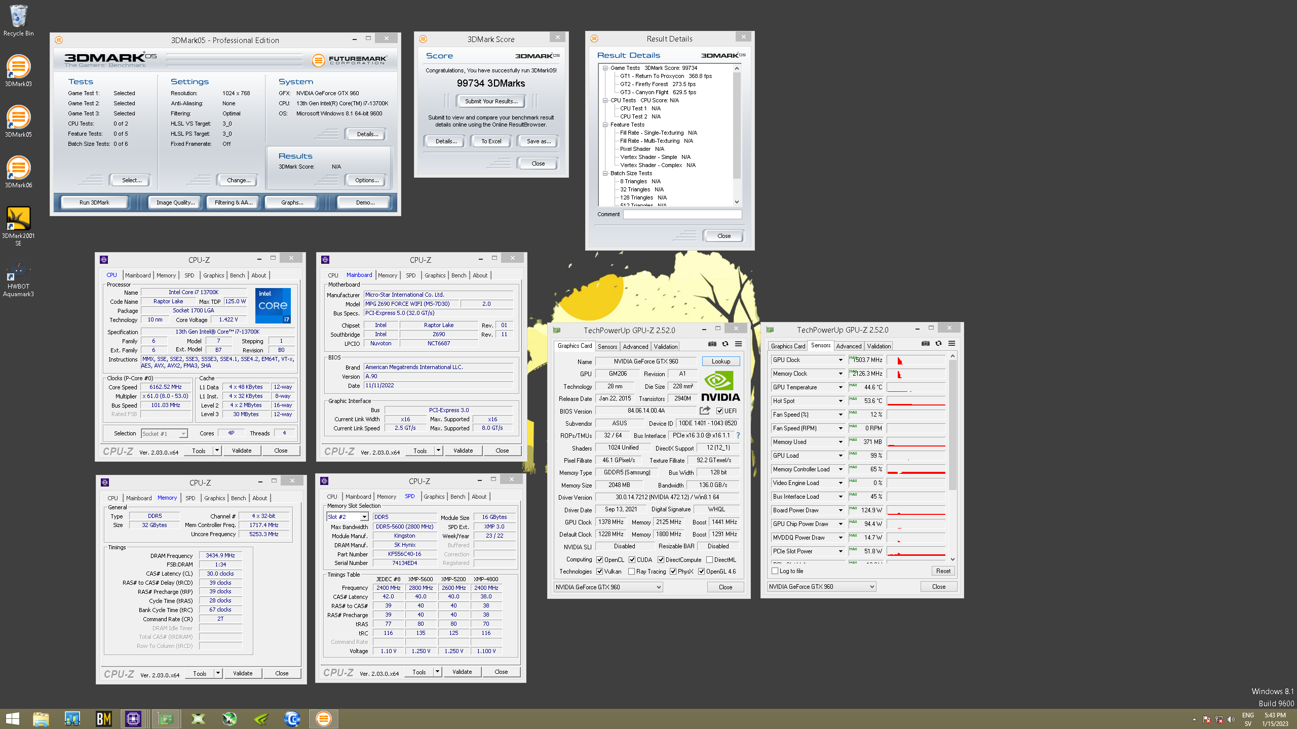Toggle the CUDA checkbox in GPU-Z

pyautogui.click(x=632, y=560)
